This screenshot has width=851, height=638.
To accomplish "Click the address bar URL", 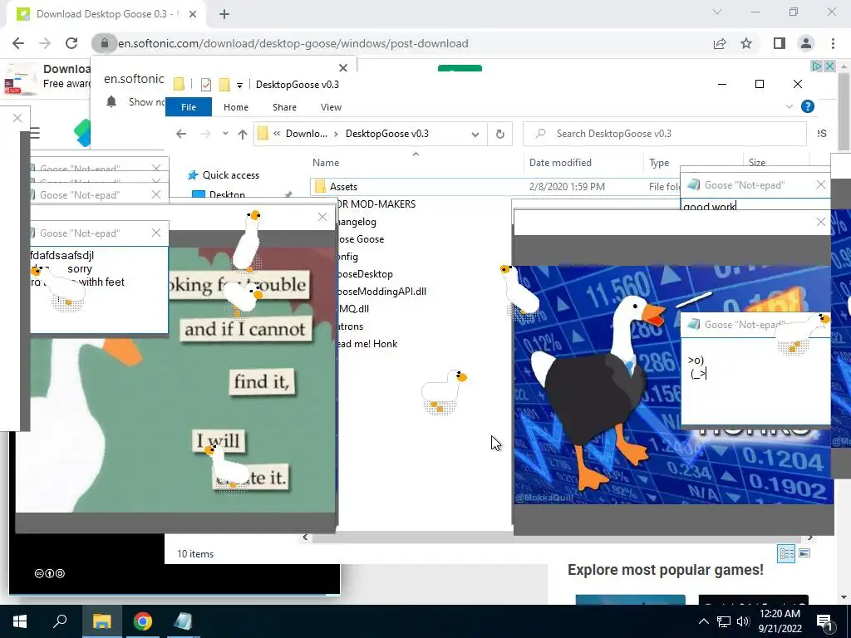I will pyautogui.click(x=293, y=43).
